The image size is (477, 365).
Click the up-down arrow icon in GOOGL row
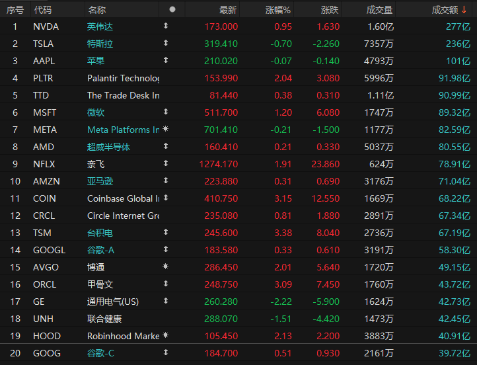click(x=166, y=249)
